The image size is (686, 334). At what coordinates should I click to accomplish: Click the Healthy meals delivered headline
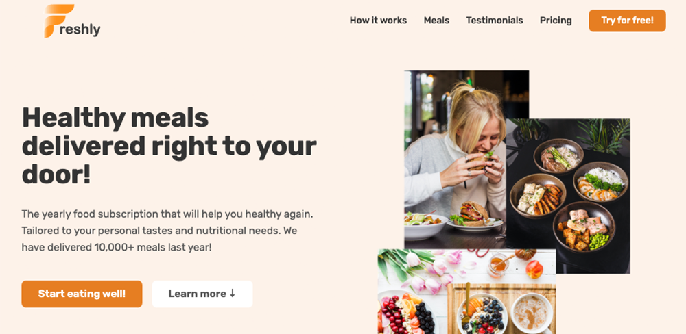[169, 146]
